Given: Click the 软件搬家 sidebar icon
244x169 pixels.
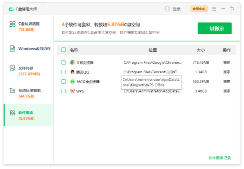Looking at the screenshot, I should pos(12,113).
